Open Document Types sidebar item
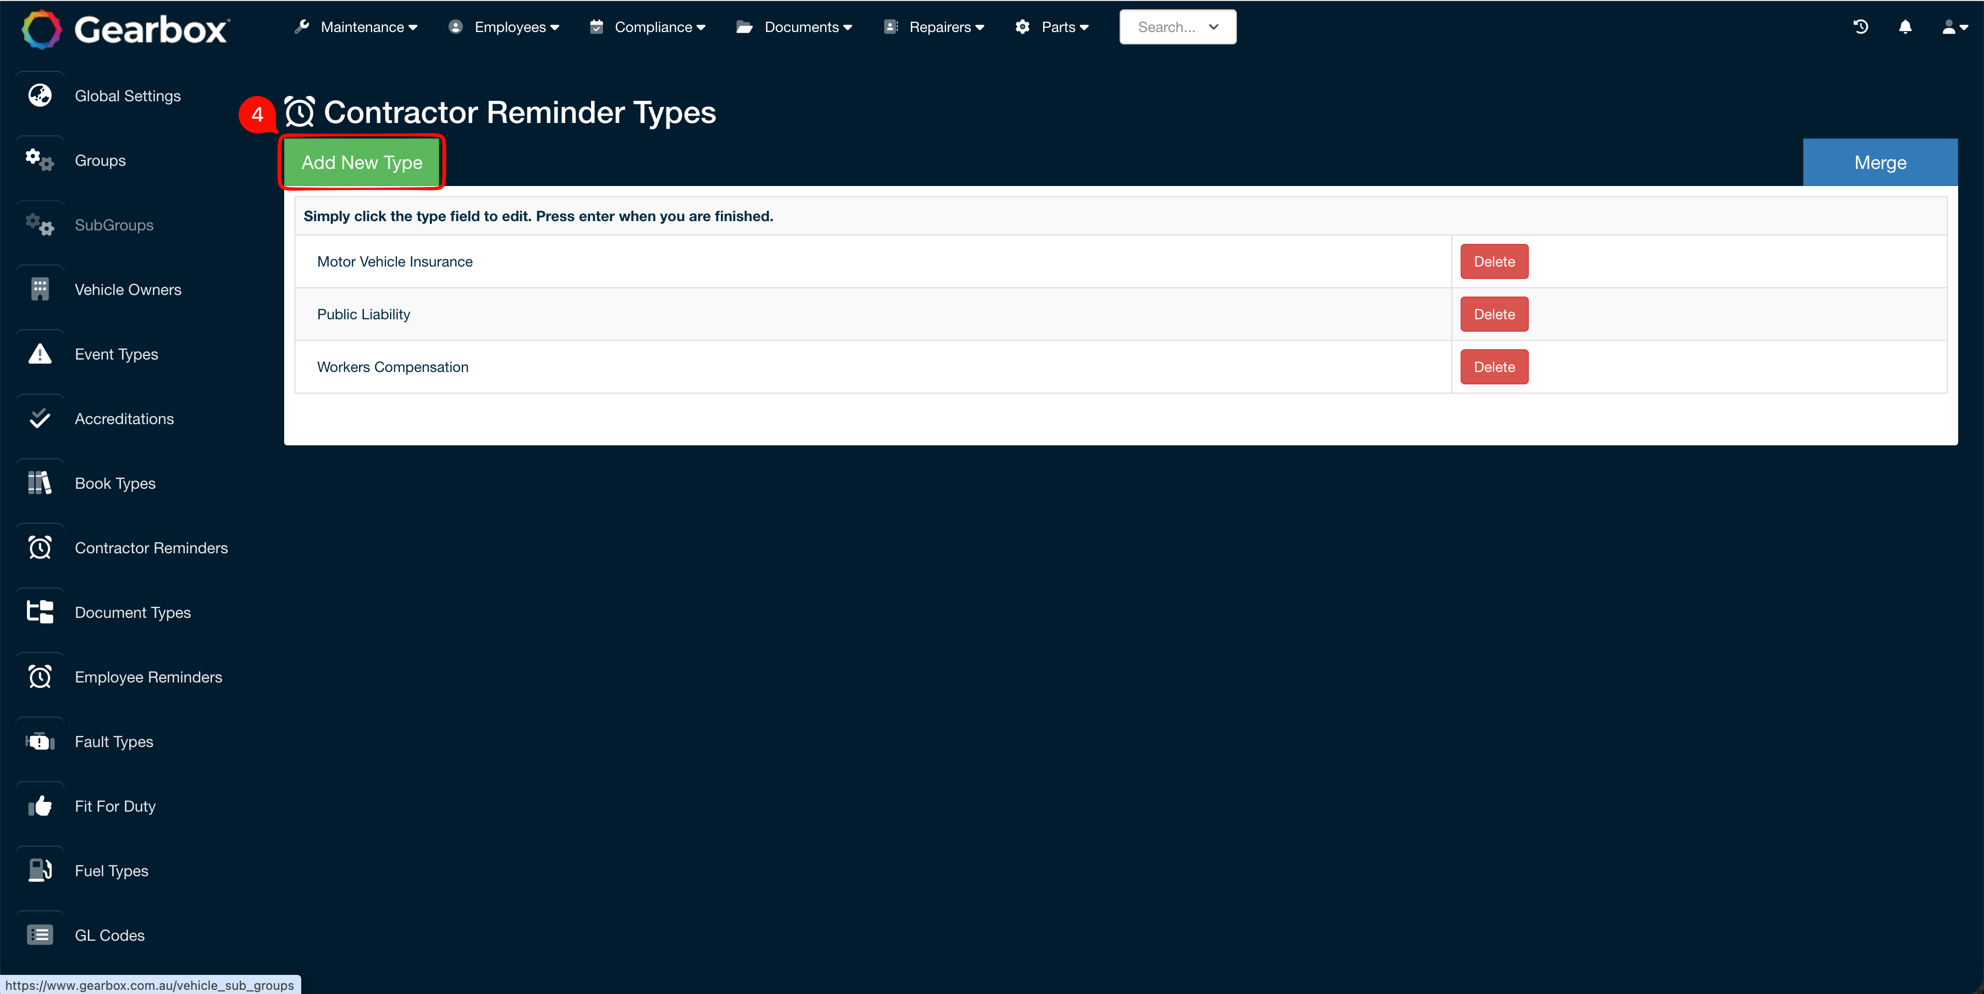Screen dimensions: 1984x994 pyautogui.click(x=132, y=613)
